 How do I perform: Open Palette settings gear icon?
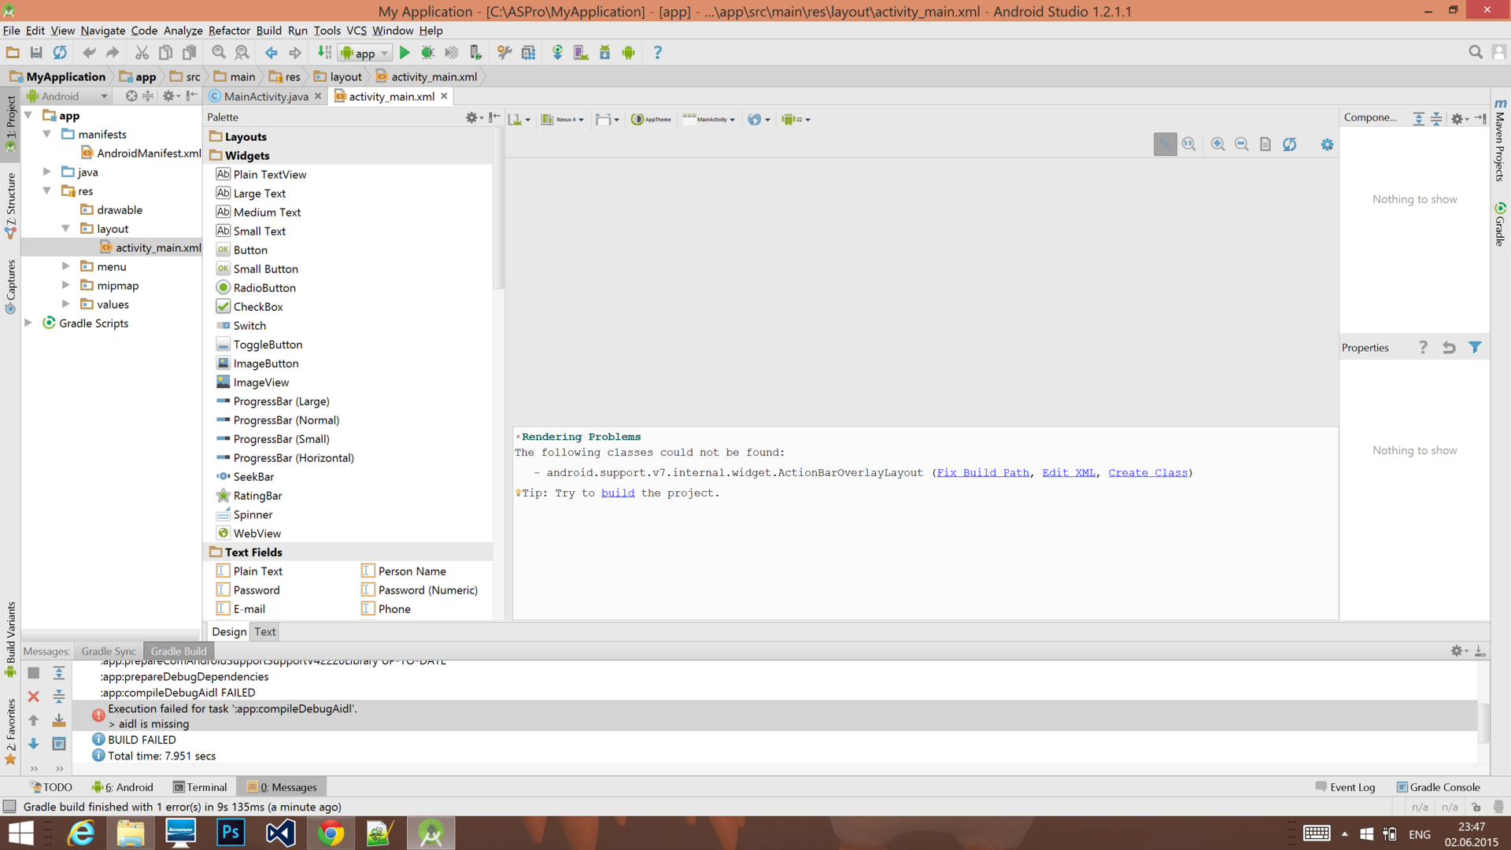point(474,118)
